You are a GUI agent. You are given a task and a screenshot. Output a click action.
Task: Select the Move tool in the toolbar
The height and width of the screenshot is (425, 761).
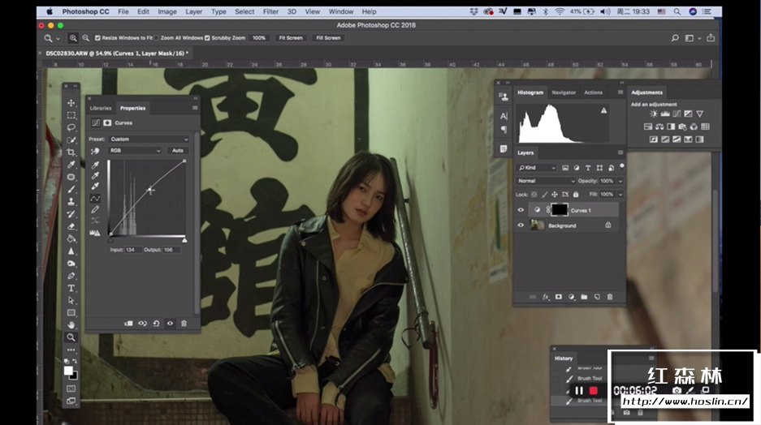click(x=71, y=103)
